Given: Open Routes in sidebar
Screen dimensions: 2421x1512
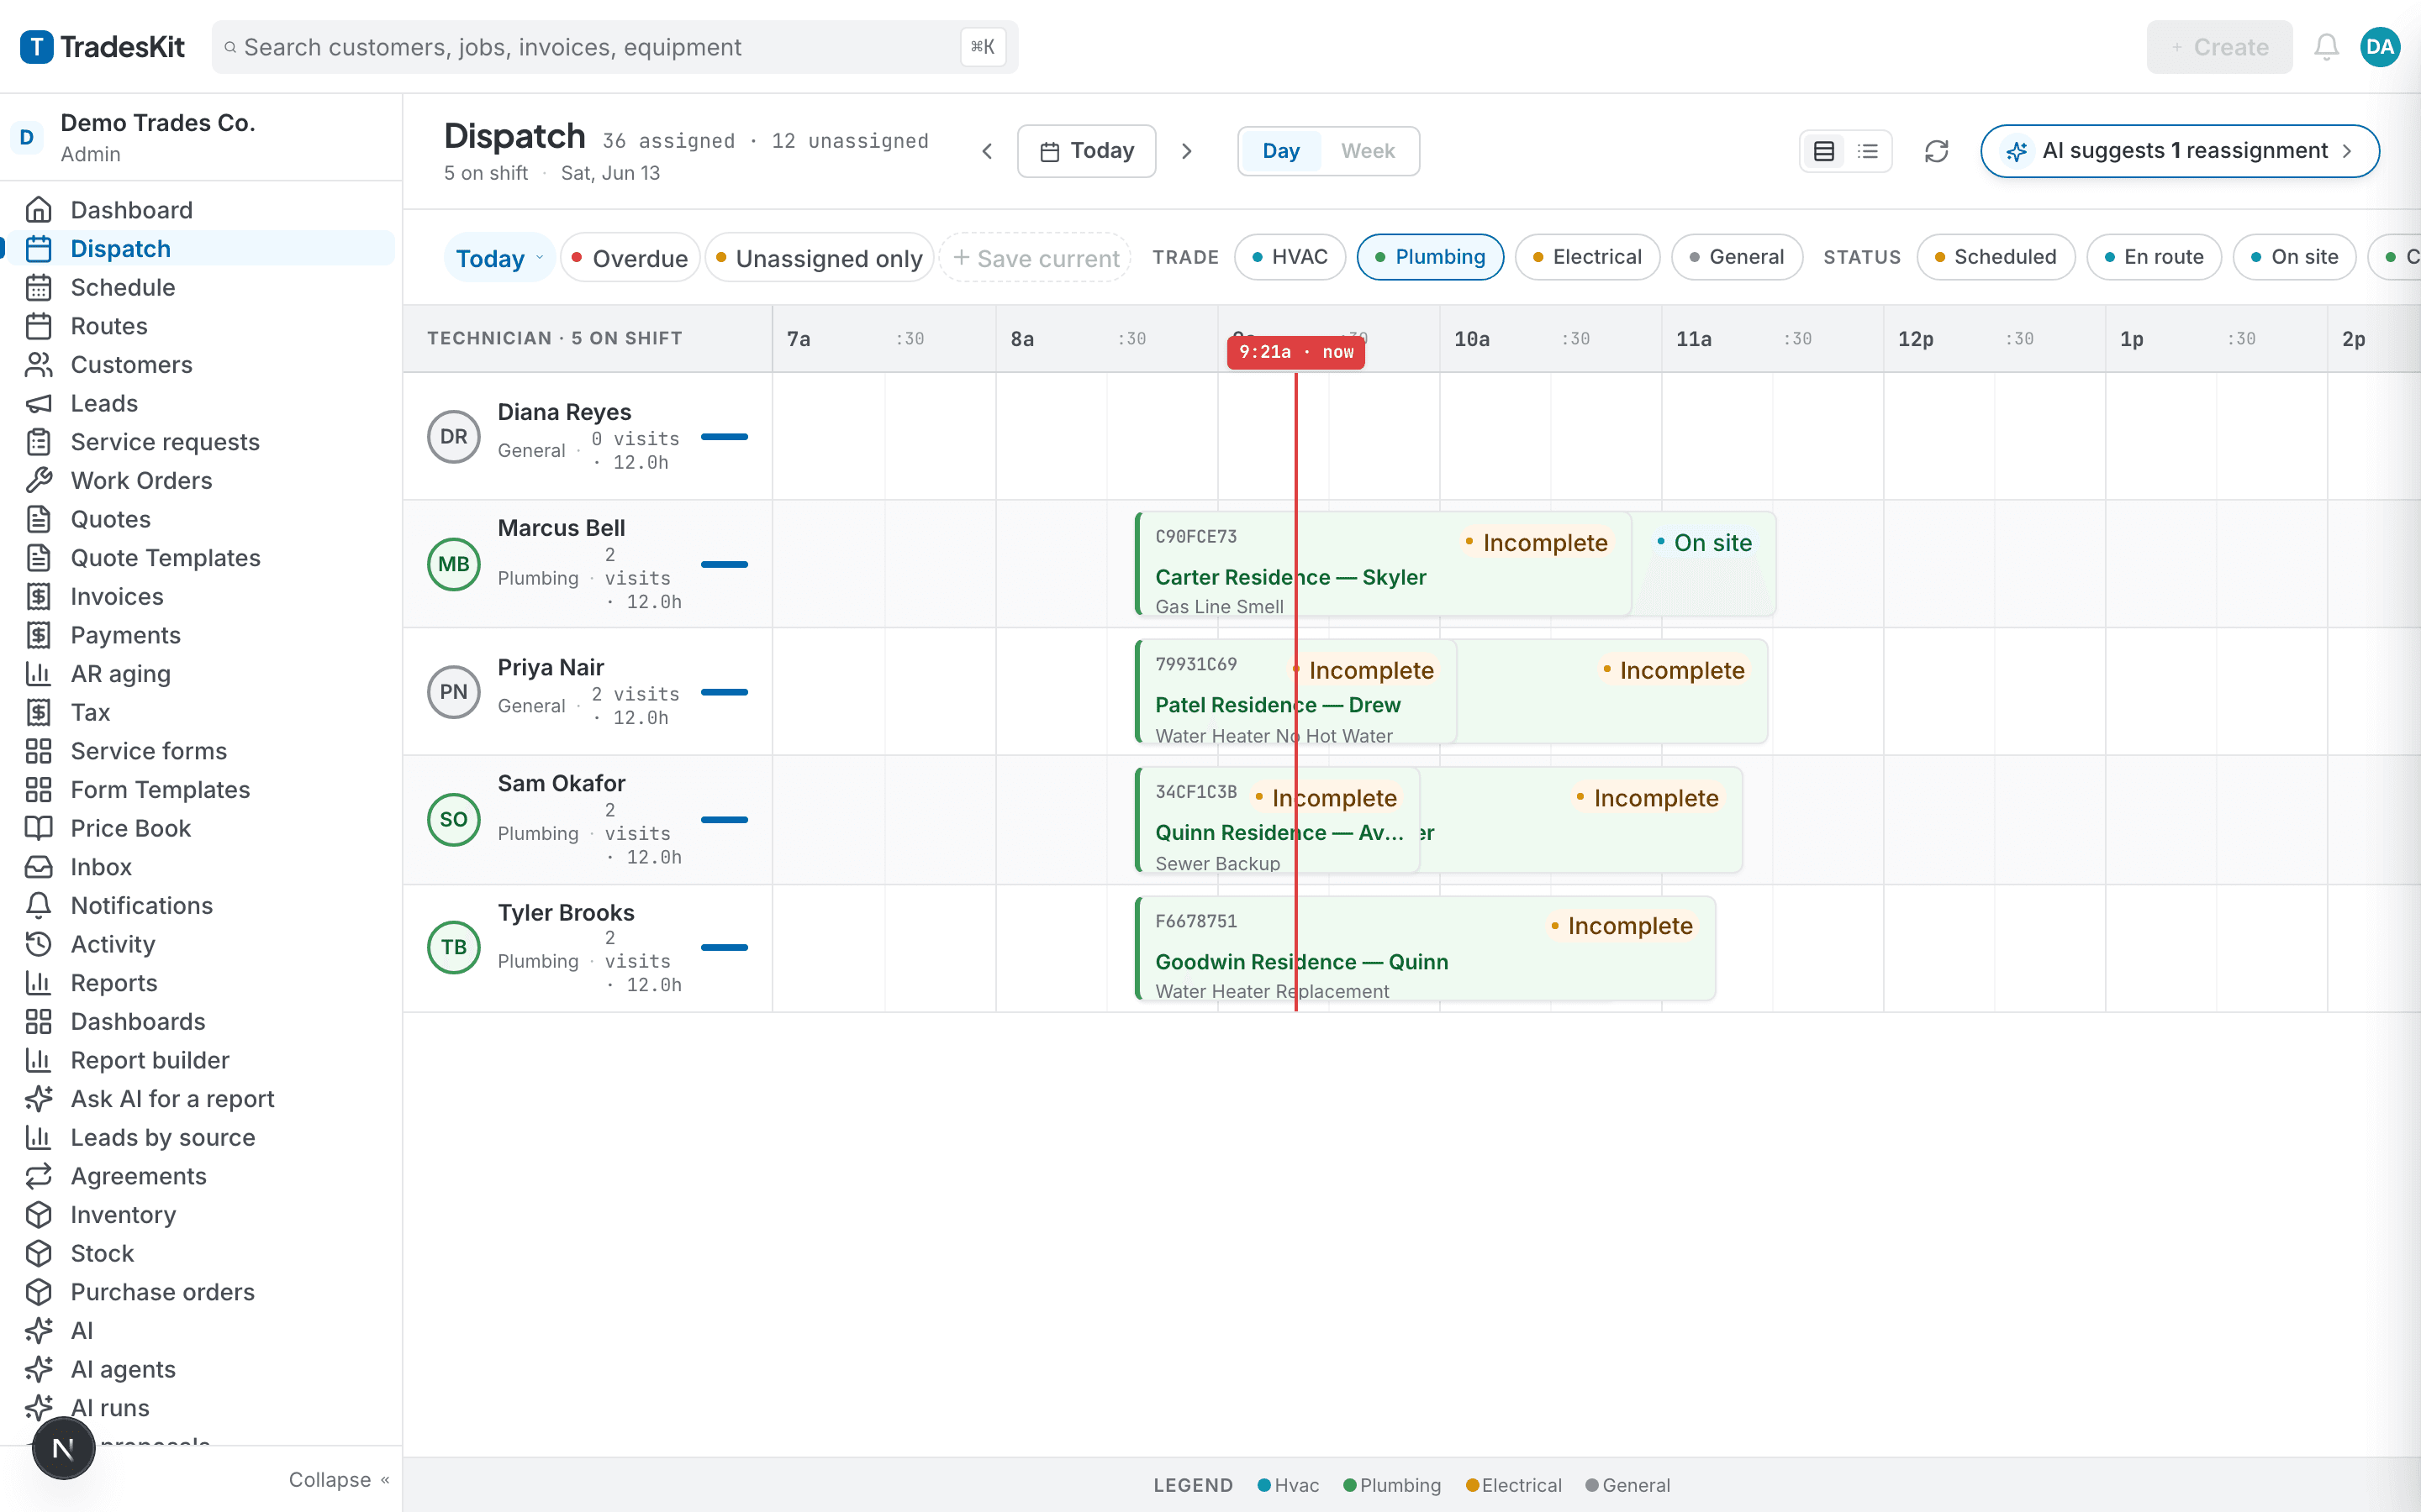Looking at the screenshot, I should point(200,326).
